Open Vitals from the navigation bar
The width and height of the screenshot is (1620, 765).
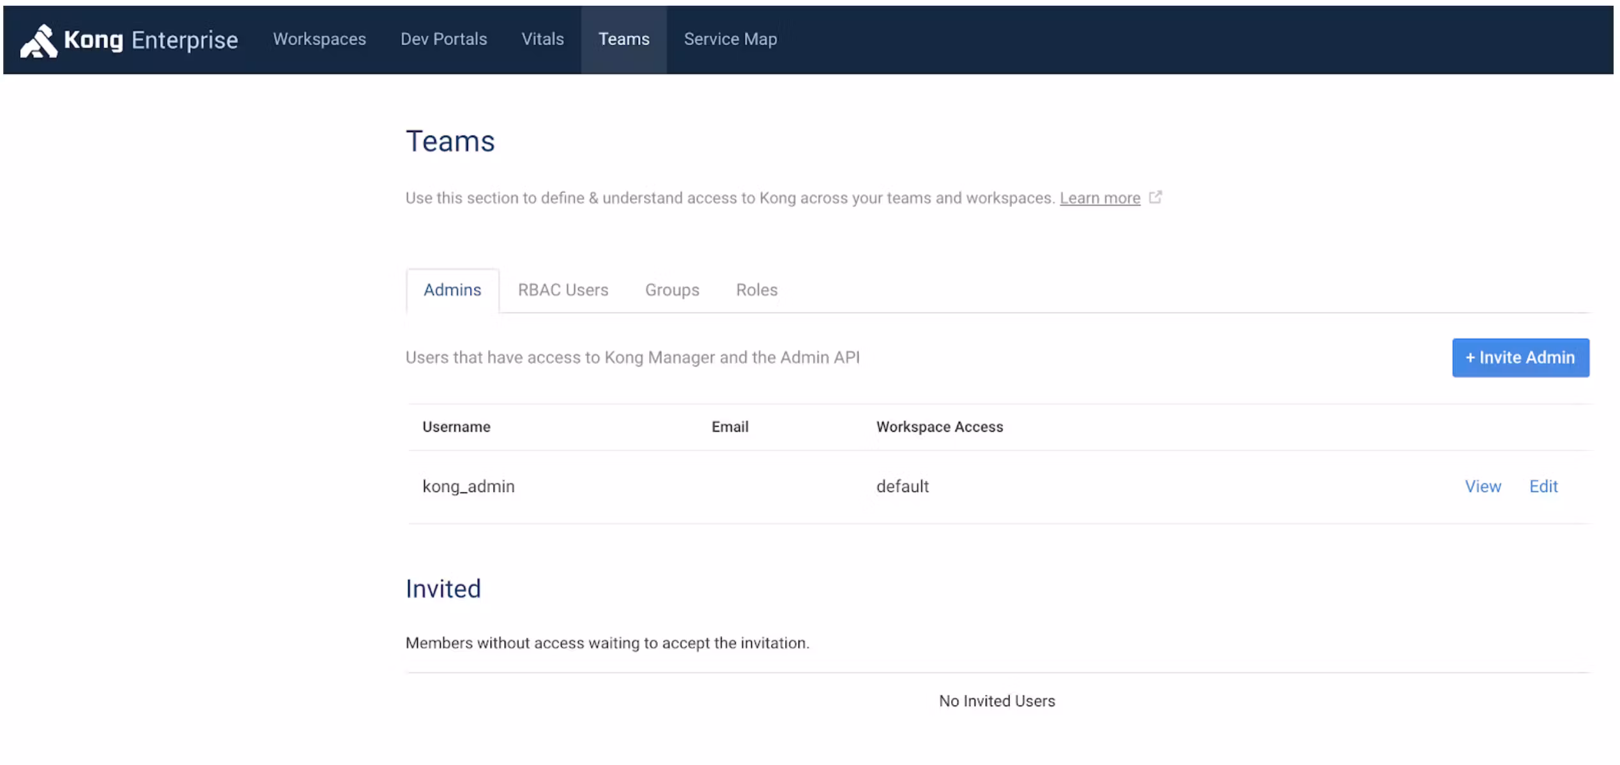542,39
